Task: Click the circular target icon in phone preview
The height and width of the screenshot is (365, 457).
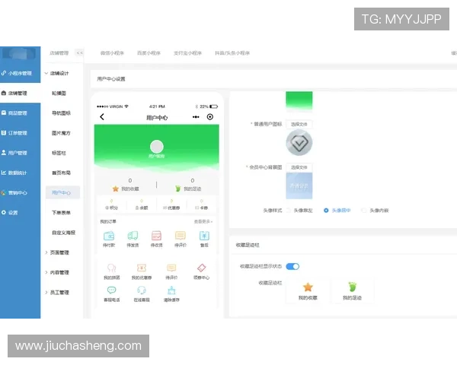Action: tap(210, 117)
